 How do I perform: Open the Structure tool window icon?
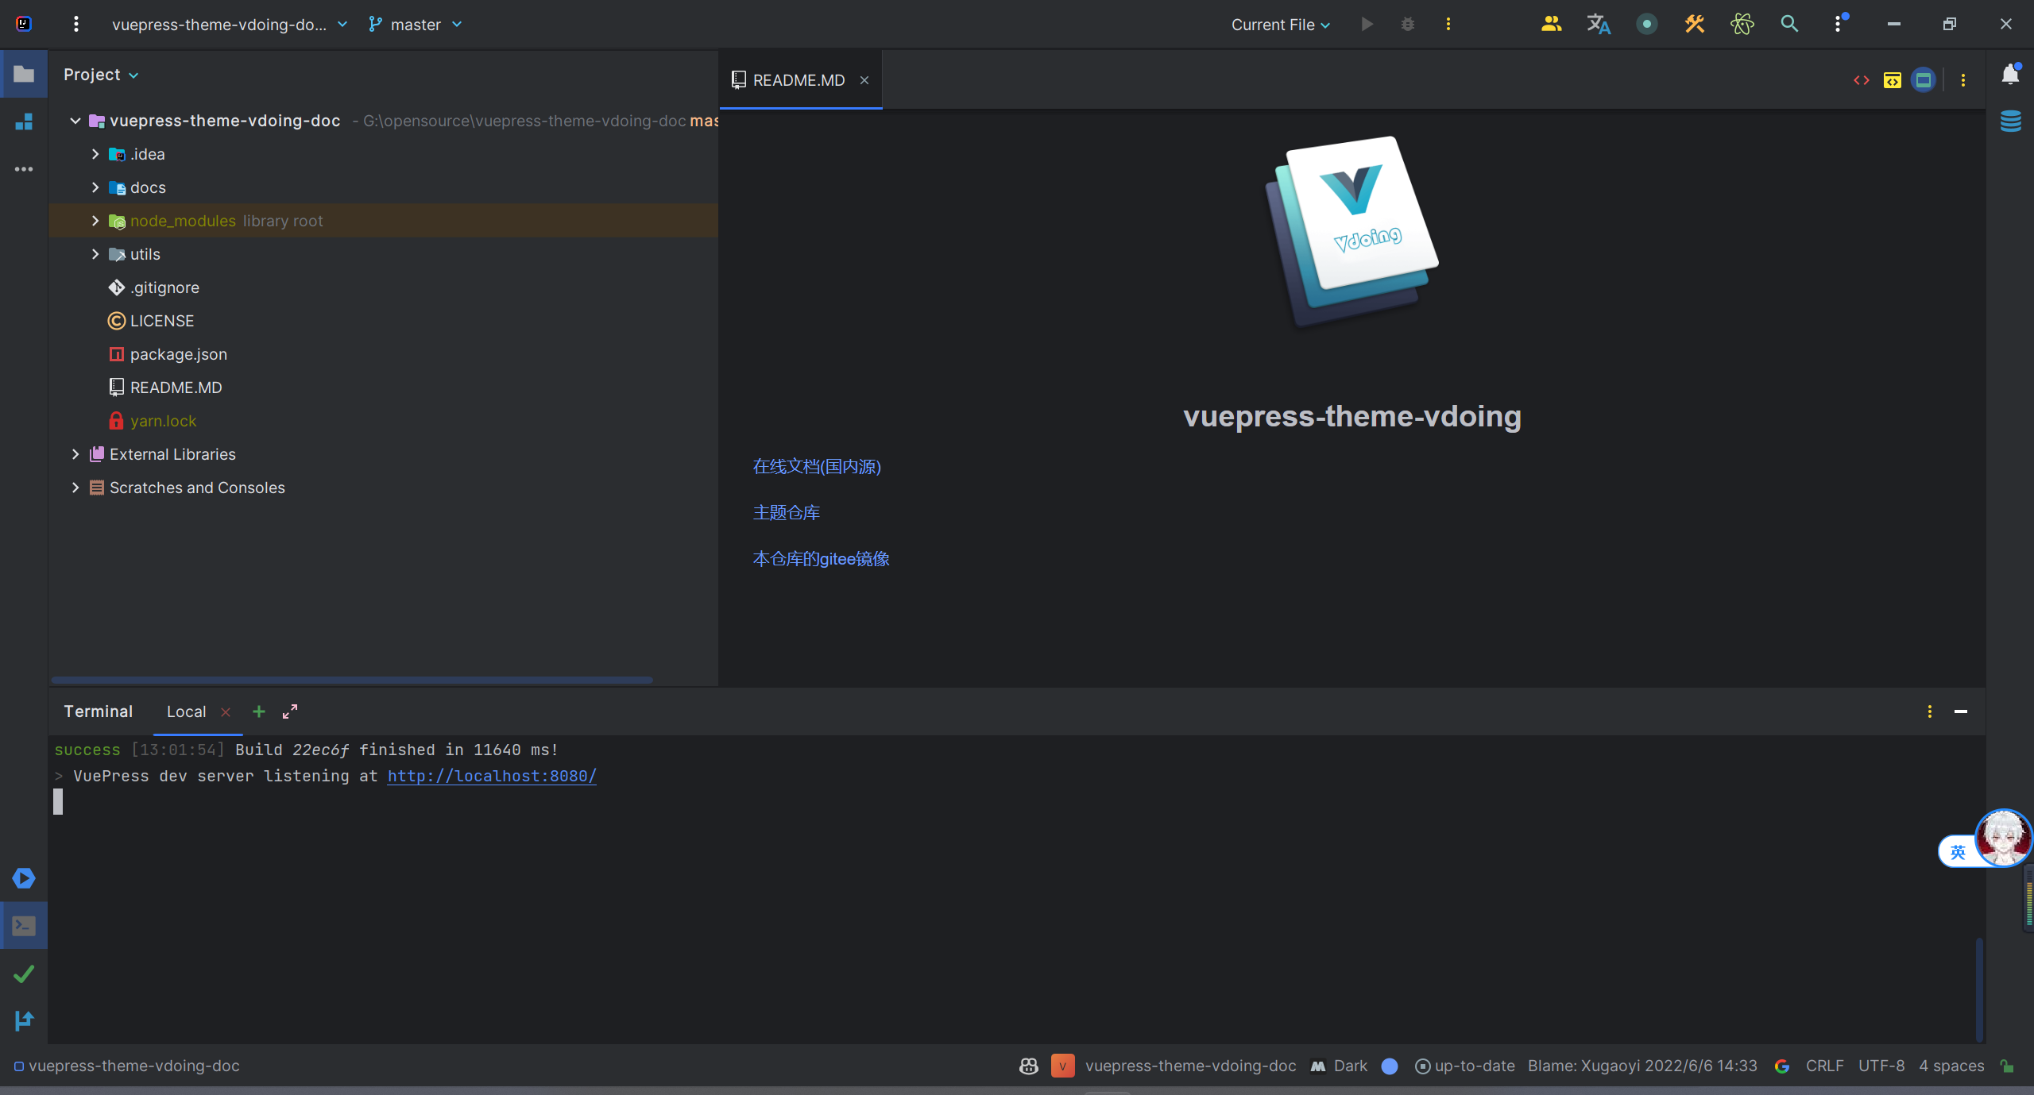click(24, 122)
